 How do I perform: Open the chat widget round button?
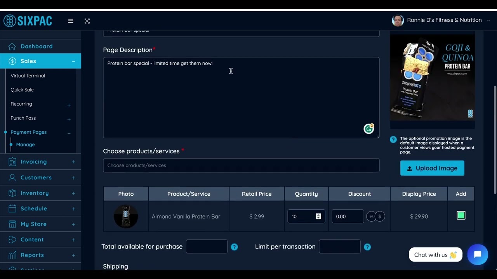(478, 255)
